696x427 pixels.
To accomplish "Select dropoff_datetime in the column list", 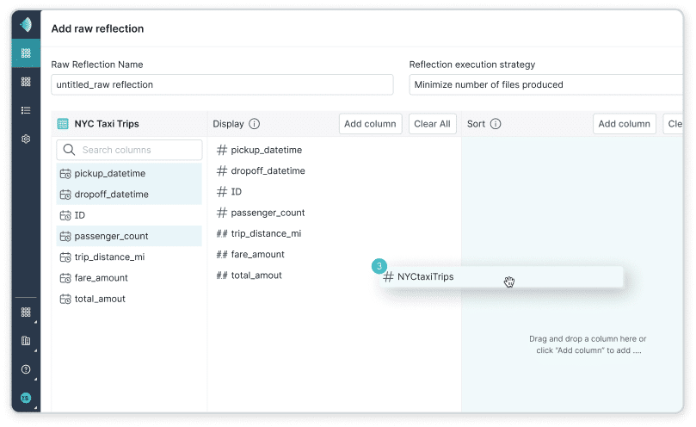I will pos(129,195).
